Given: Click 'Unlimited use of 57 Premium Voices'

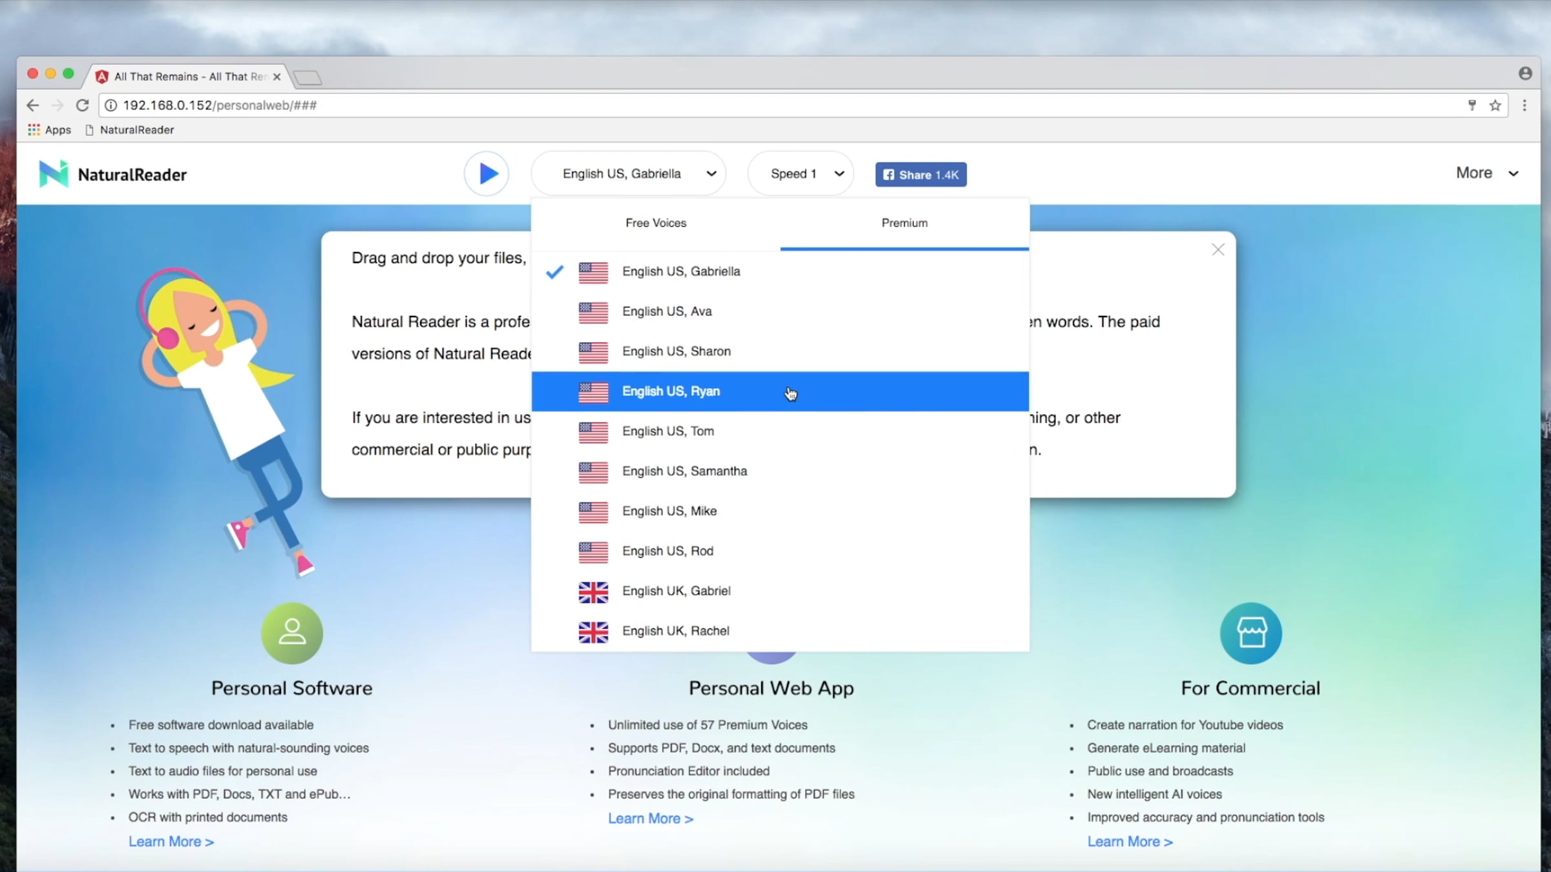Looking at the screenshot, I should click(x=708, y=725).
